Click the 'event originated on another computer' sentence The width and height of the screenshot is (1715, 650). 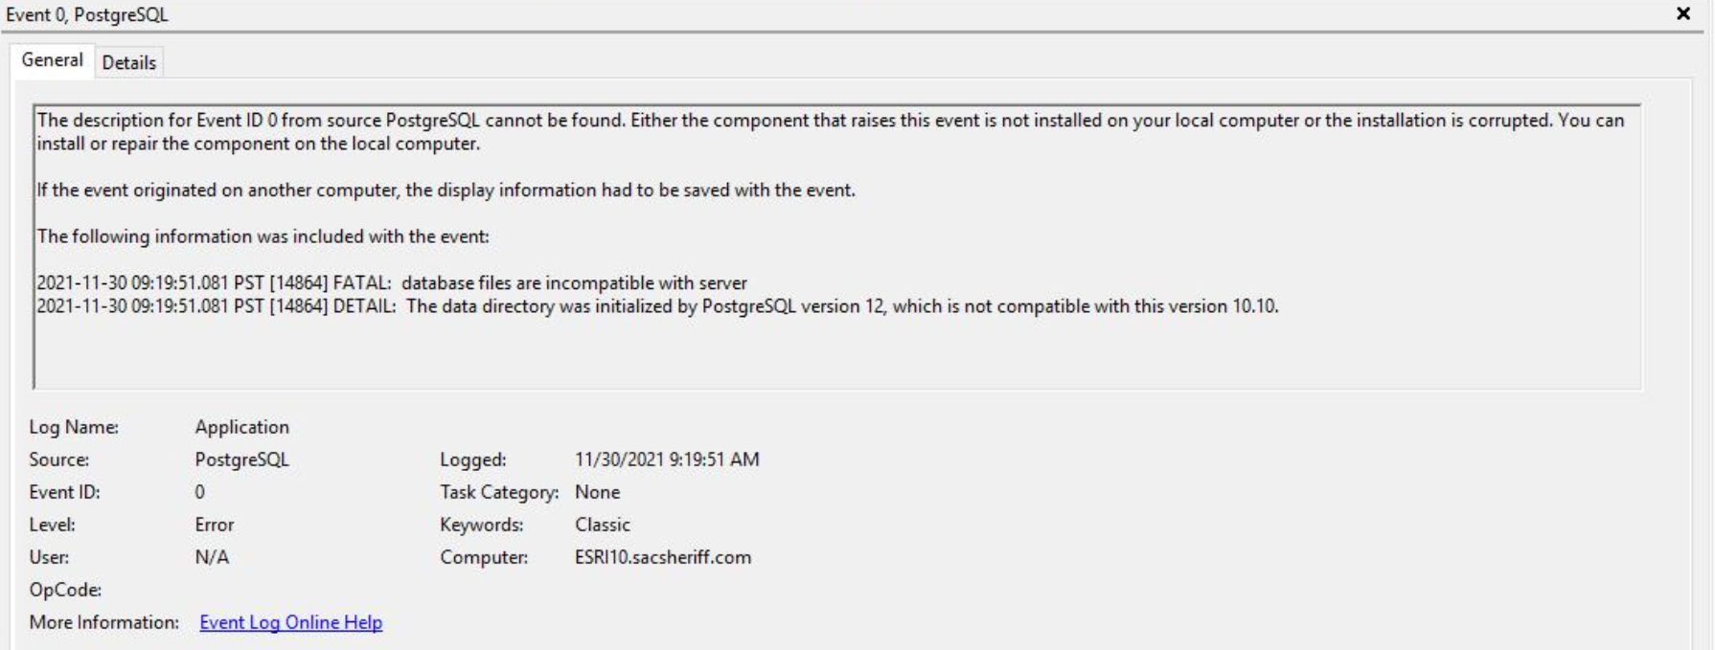pos(446,191)
